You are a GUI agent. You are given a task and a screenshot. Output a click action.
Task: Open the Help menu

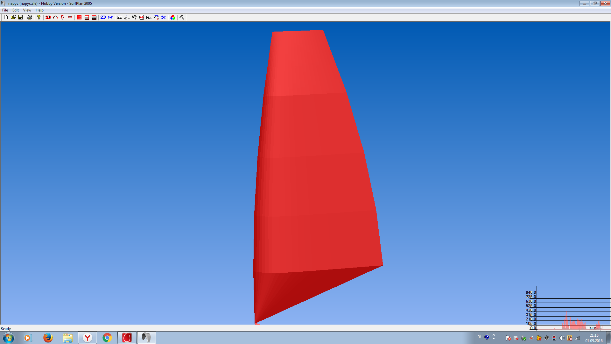(39, 10)
